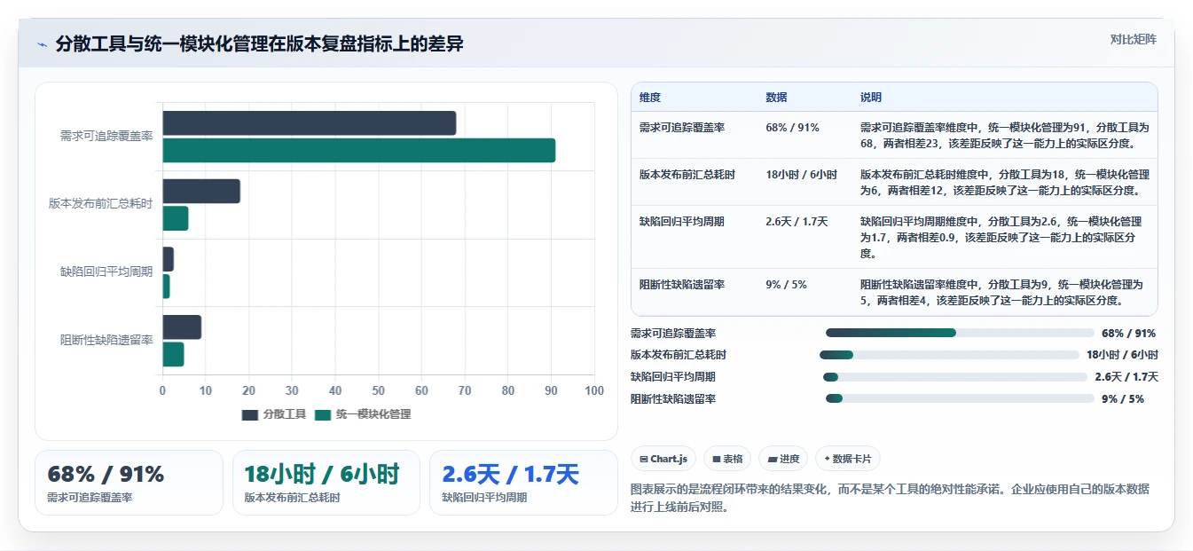Click the green 需求可追踪覆盖率 bar reaching 91

coord(358,150)
